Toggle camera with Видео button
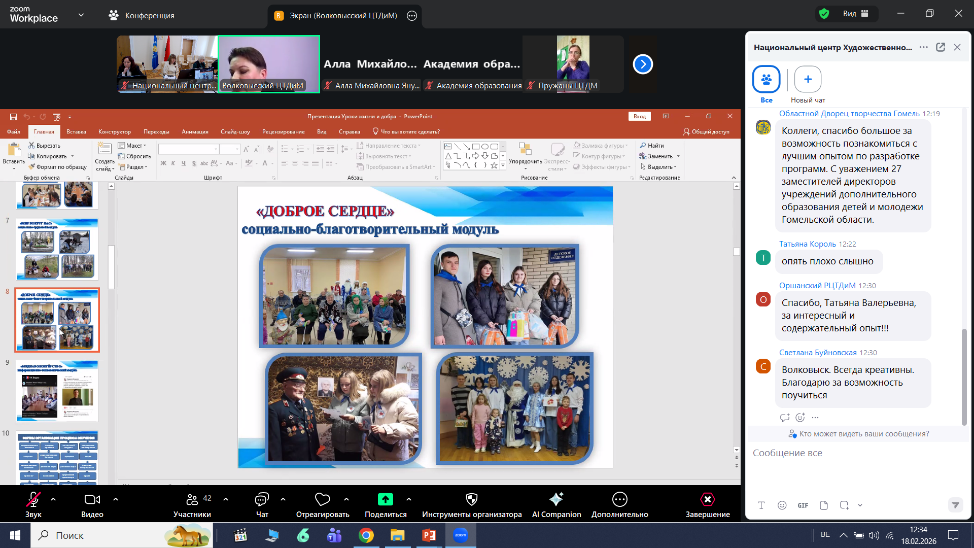Screen dimensions: 974x548 coord(92,500)
